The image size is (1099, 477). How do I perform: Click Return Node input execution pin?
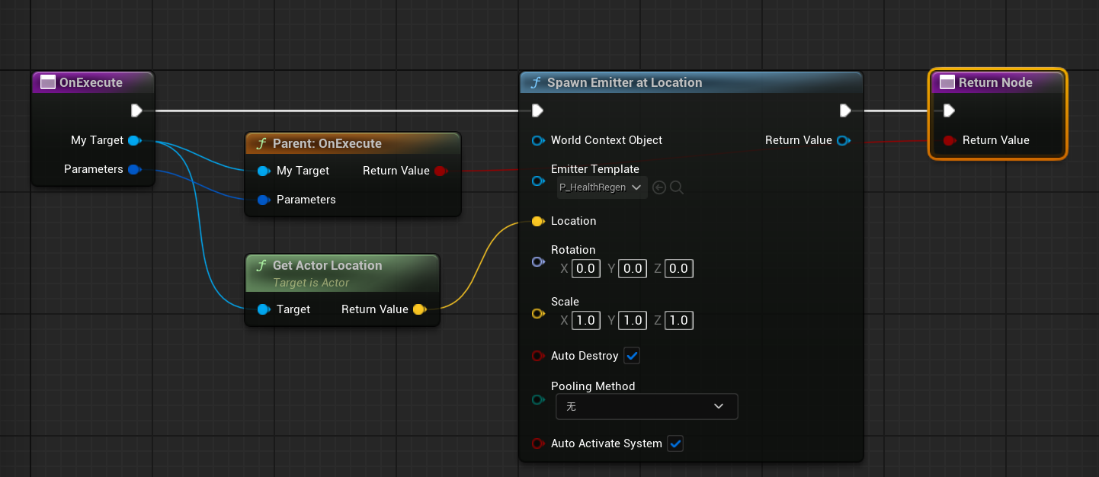click(949, 110)
